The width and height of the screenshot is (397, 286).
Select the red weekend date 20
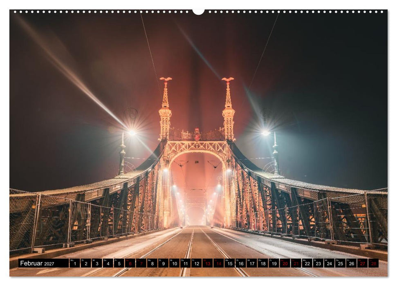285,263
